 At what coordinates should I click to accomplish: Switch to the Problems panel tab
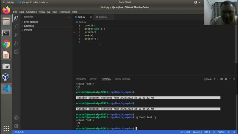[81, 79]
